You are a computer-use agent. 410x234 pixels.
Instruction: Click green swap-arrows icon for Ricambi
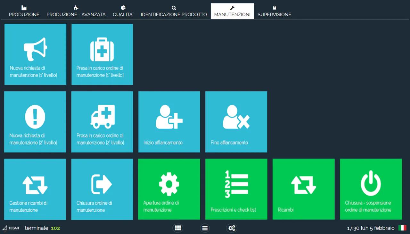pos(304,184)
